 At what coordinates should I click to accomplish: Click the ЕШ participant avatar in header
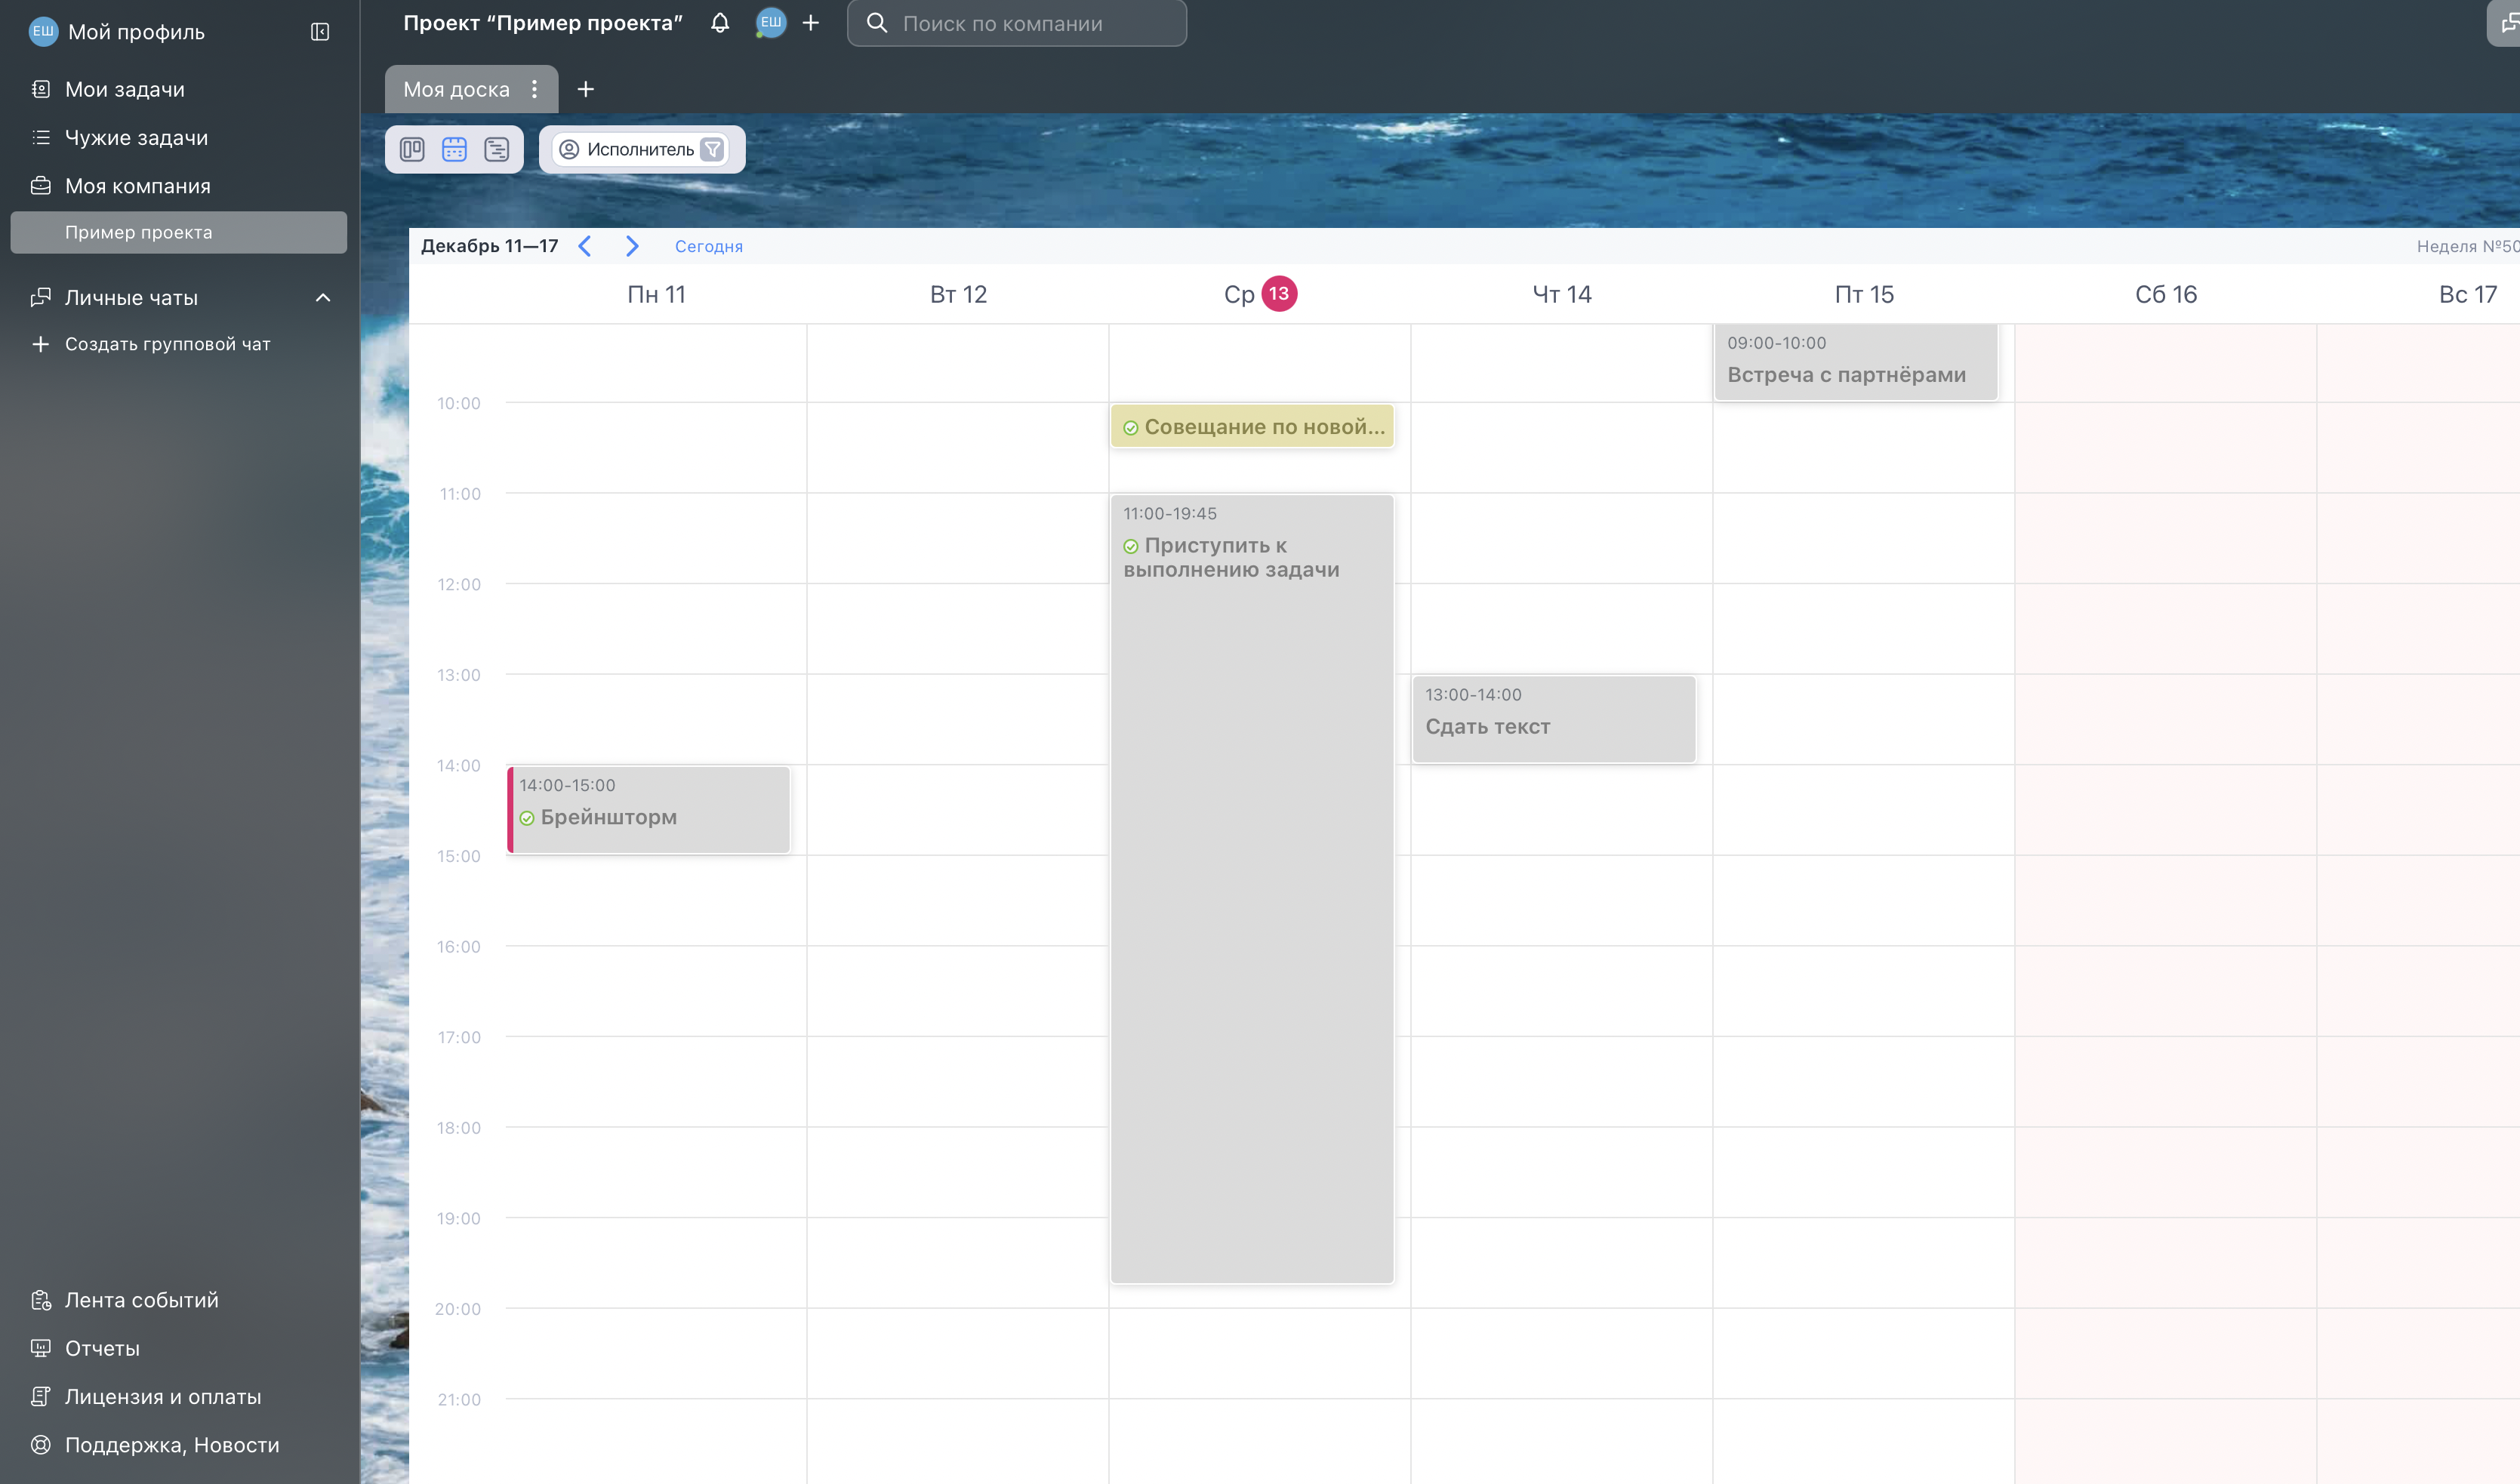pos(770,22)
